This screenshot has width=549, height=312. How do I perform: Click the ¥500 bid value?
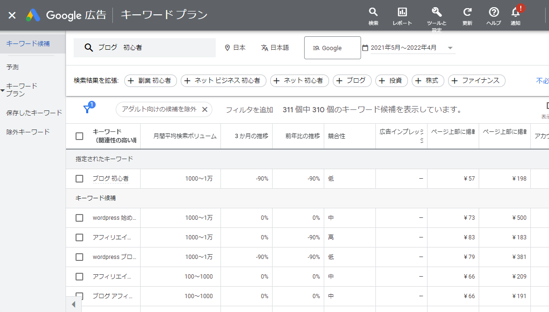pyautogui.click(x=519, y=218)
